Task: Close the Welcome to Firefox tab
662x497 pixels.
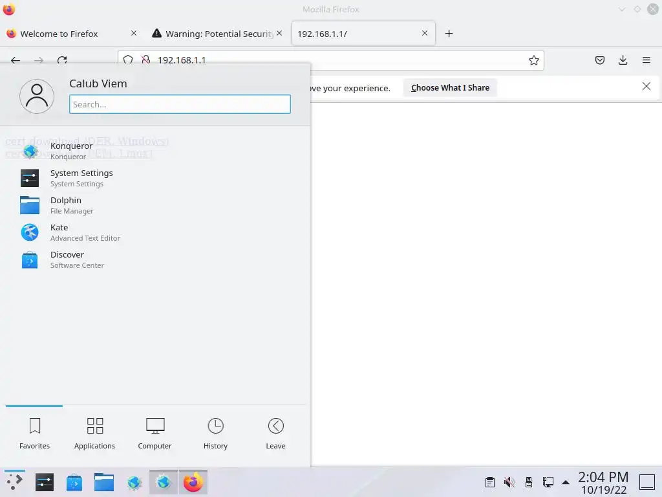Action: pos(133,33)
